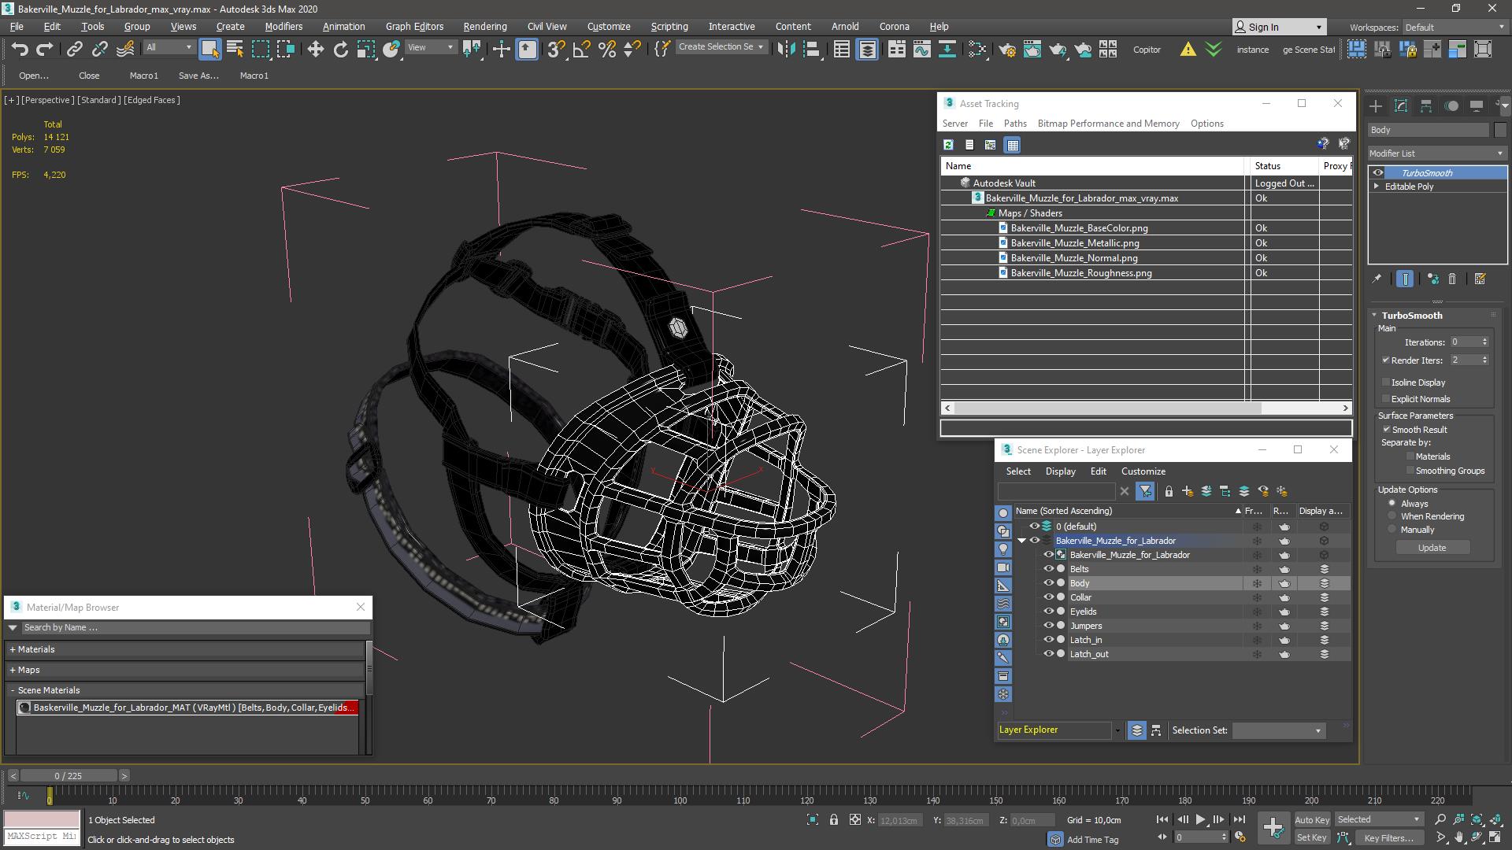Enable Separate by Materials checkbox
The image size is (1512, 850).
point(1410,456)
